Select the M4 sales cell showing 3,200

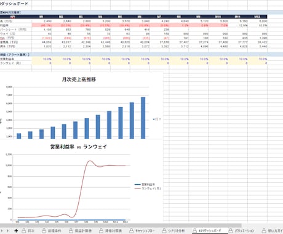coord(100,21)
